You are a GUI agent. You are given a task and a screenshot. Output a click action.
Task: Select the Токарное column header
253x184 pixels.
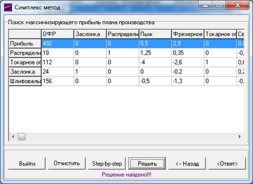coord(220,34)
